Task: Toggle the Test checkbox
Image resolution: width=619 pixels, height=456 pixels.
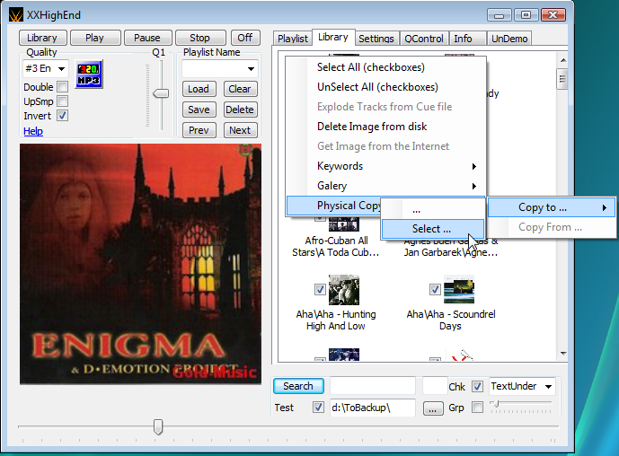Action: [x=318, y=408]
